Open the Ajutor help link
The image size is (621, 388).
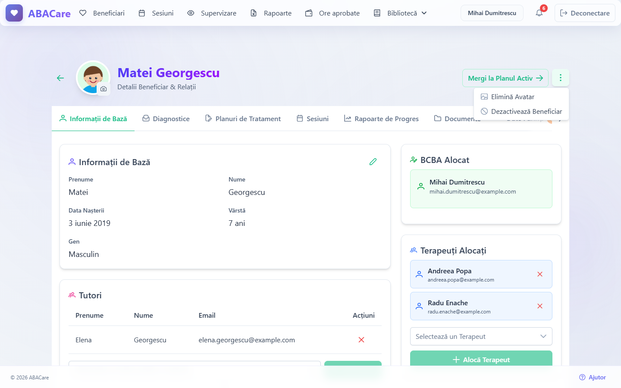point(593,377)
